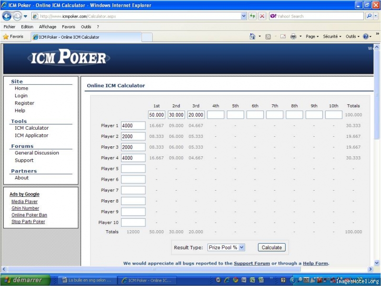381x286 pixels.
Task: Open the Outils command bar dropdown
Action: tap(352, 36)
